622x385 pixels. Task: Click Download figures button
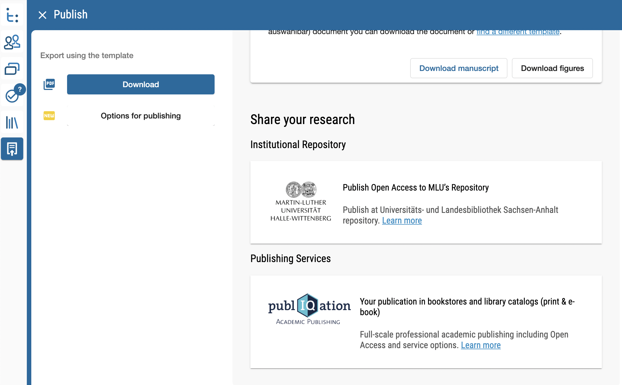pos(552,68)
